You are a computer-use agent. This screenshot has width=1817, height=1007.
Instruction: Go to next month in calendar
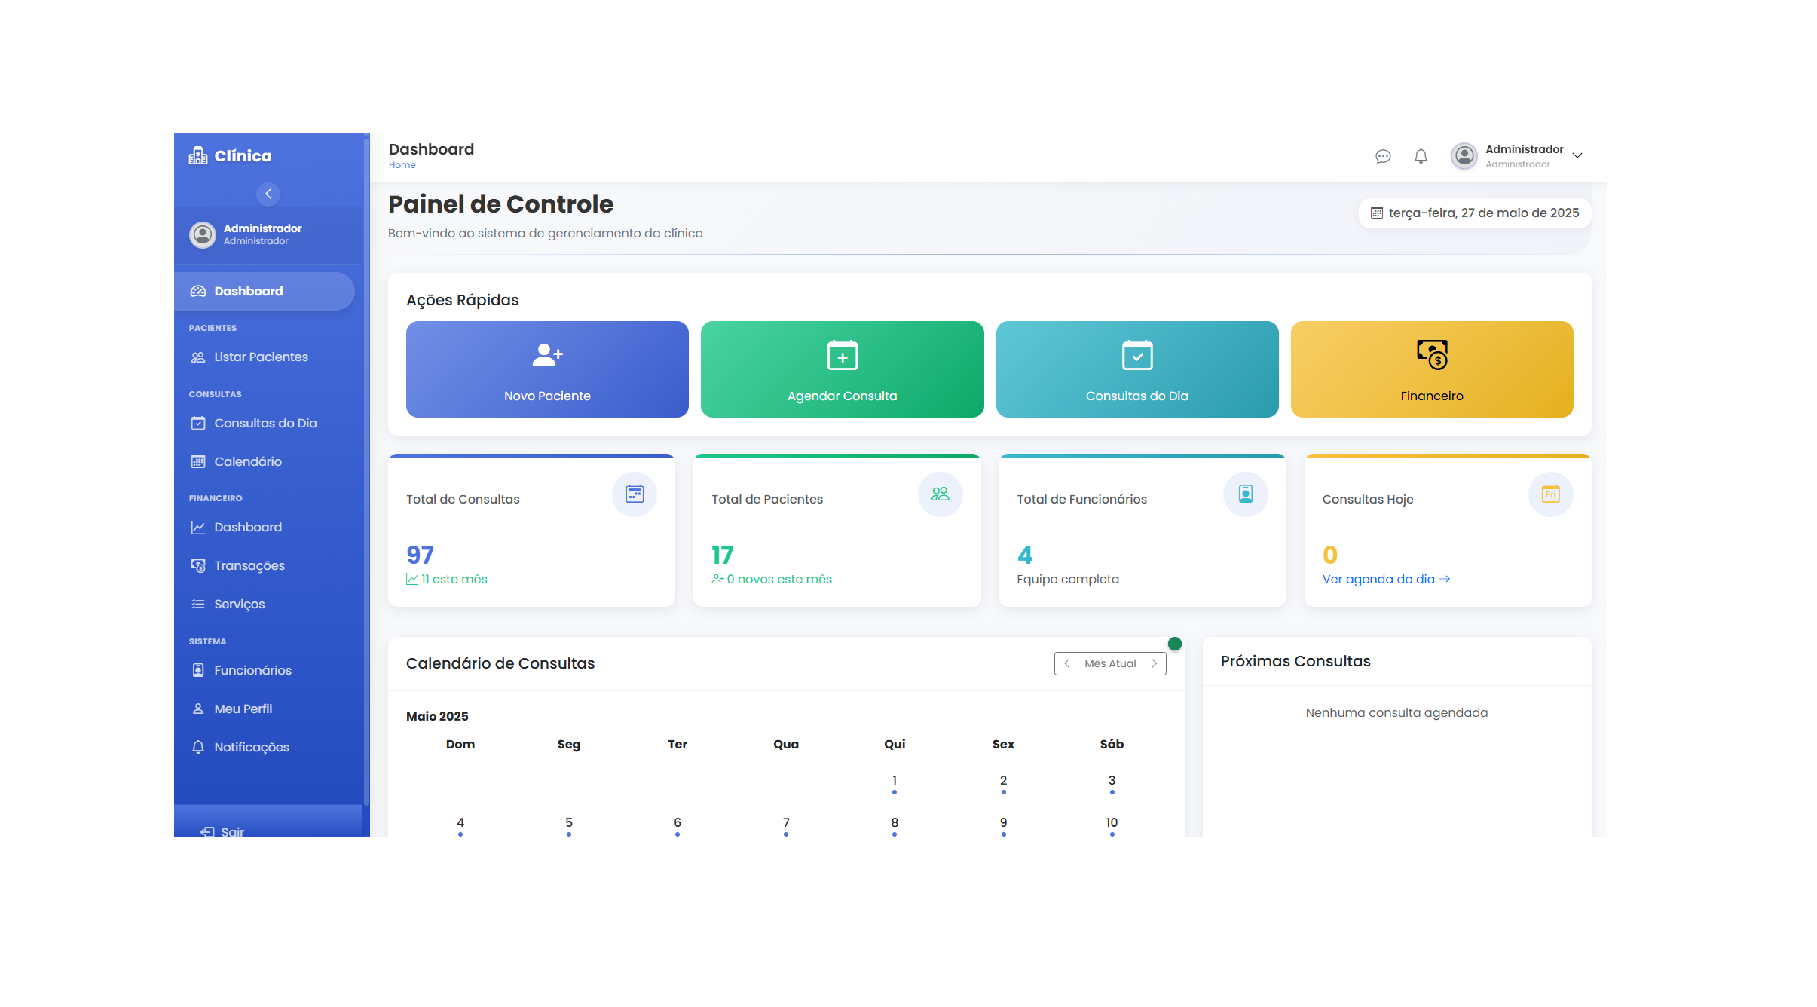tap(1154, 663)
